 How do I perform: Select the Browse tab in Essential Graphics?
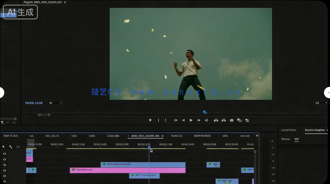click(285, 139)
